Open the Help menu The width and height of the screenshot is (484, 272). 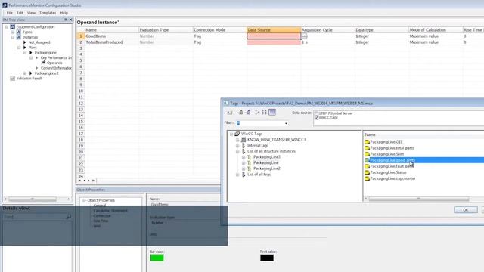pyautogui.click(x=64, y=13)
